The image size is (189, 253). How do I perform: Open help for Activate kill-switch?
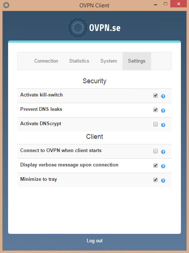163,96
